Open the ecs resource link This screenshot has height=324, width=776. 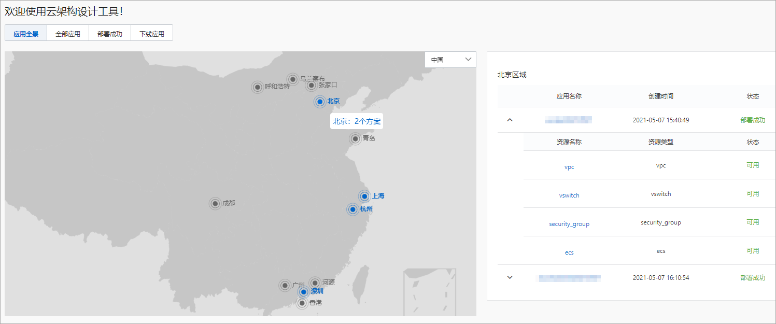(569, 252)
